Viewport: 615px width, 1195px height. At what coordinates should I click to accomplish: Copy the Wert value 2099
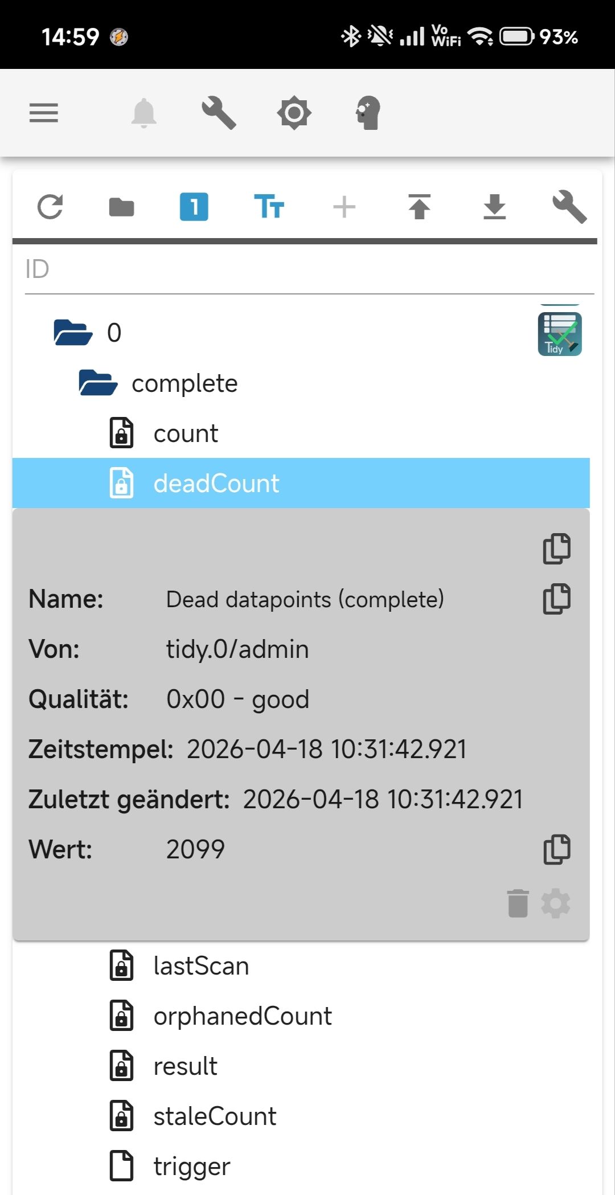[556, 850]
